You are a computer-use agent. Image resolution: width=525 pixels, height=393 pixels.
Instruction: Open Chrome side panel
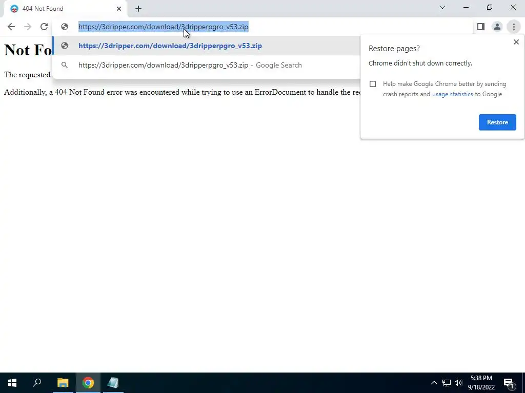pyautogui.click(x=481, y=27)
